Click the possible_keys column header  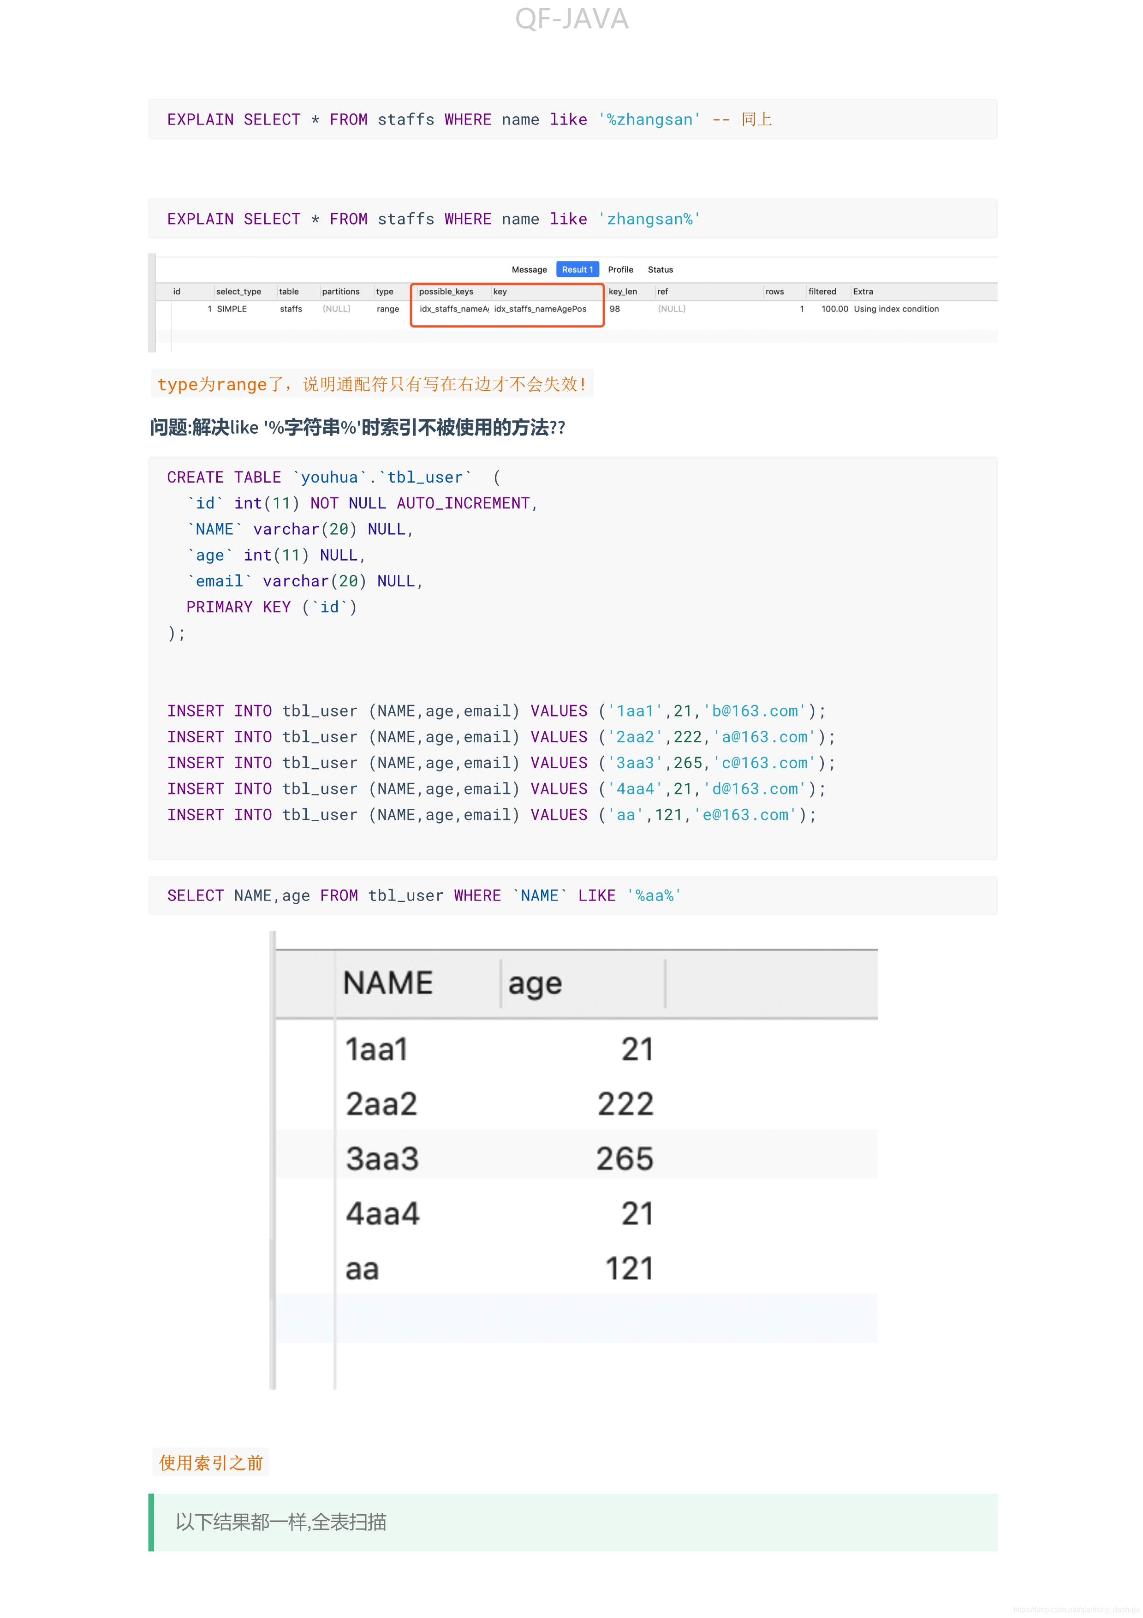(446, 291)
